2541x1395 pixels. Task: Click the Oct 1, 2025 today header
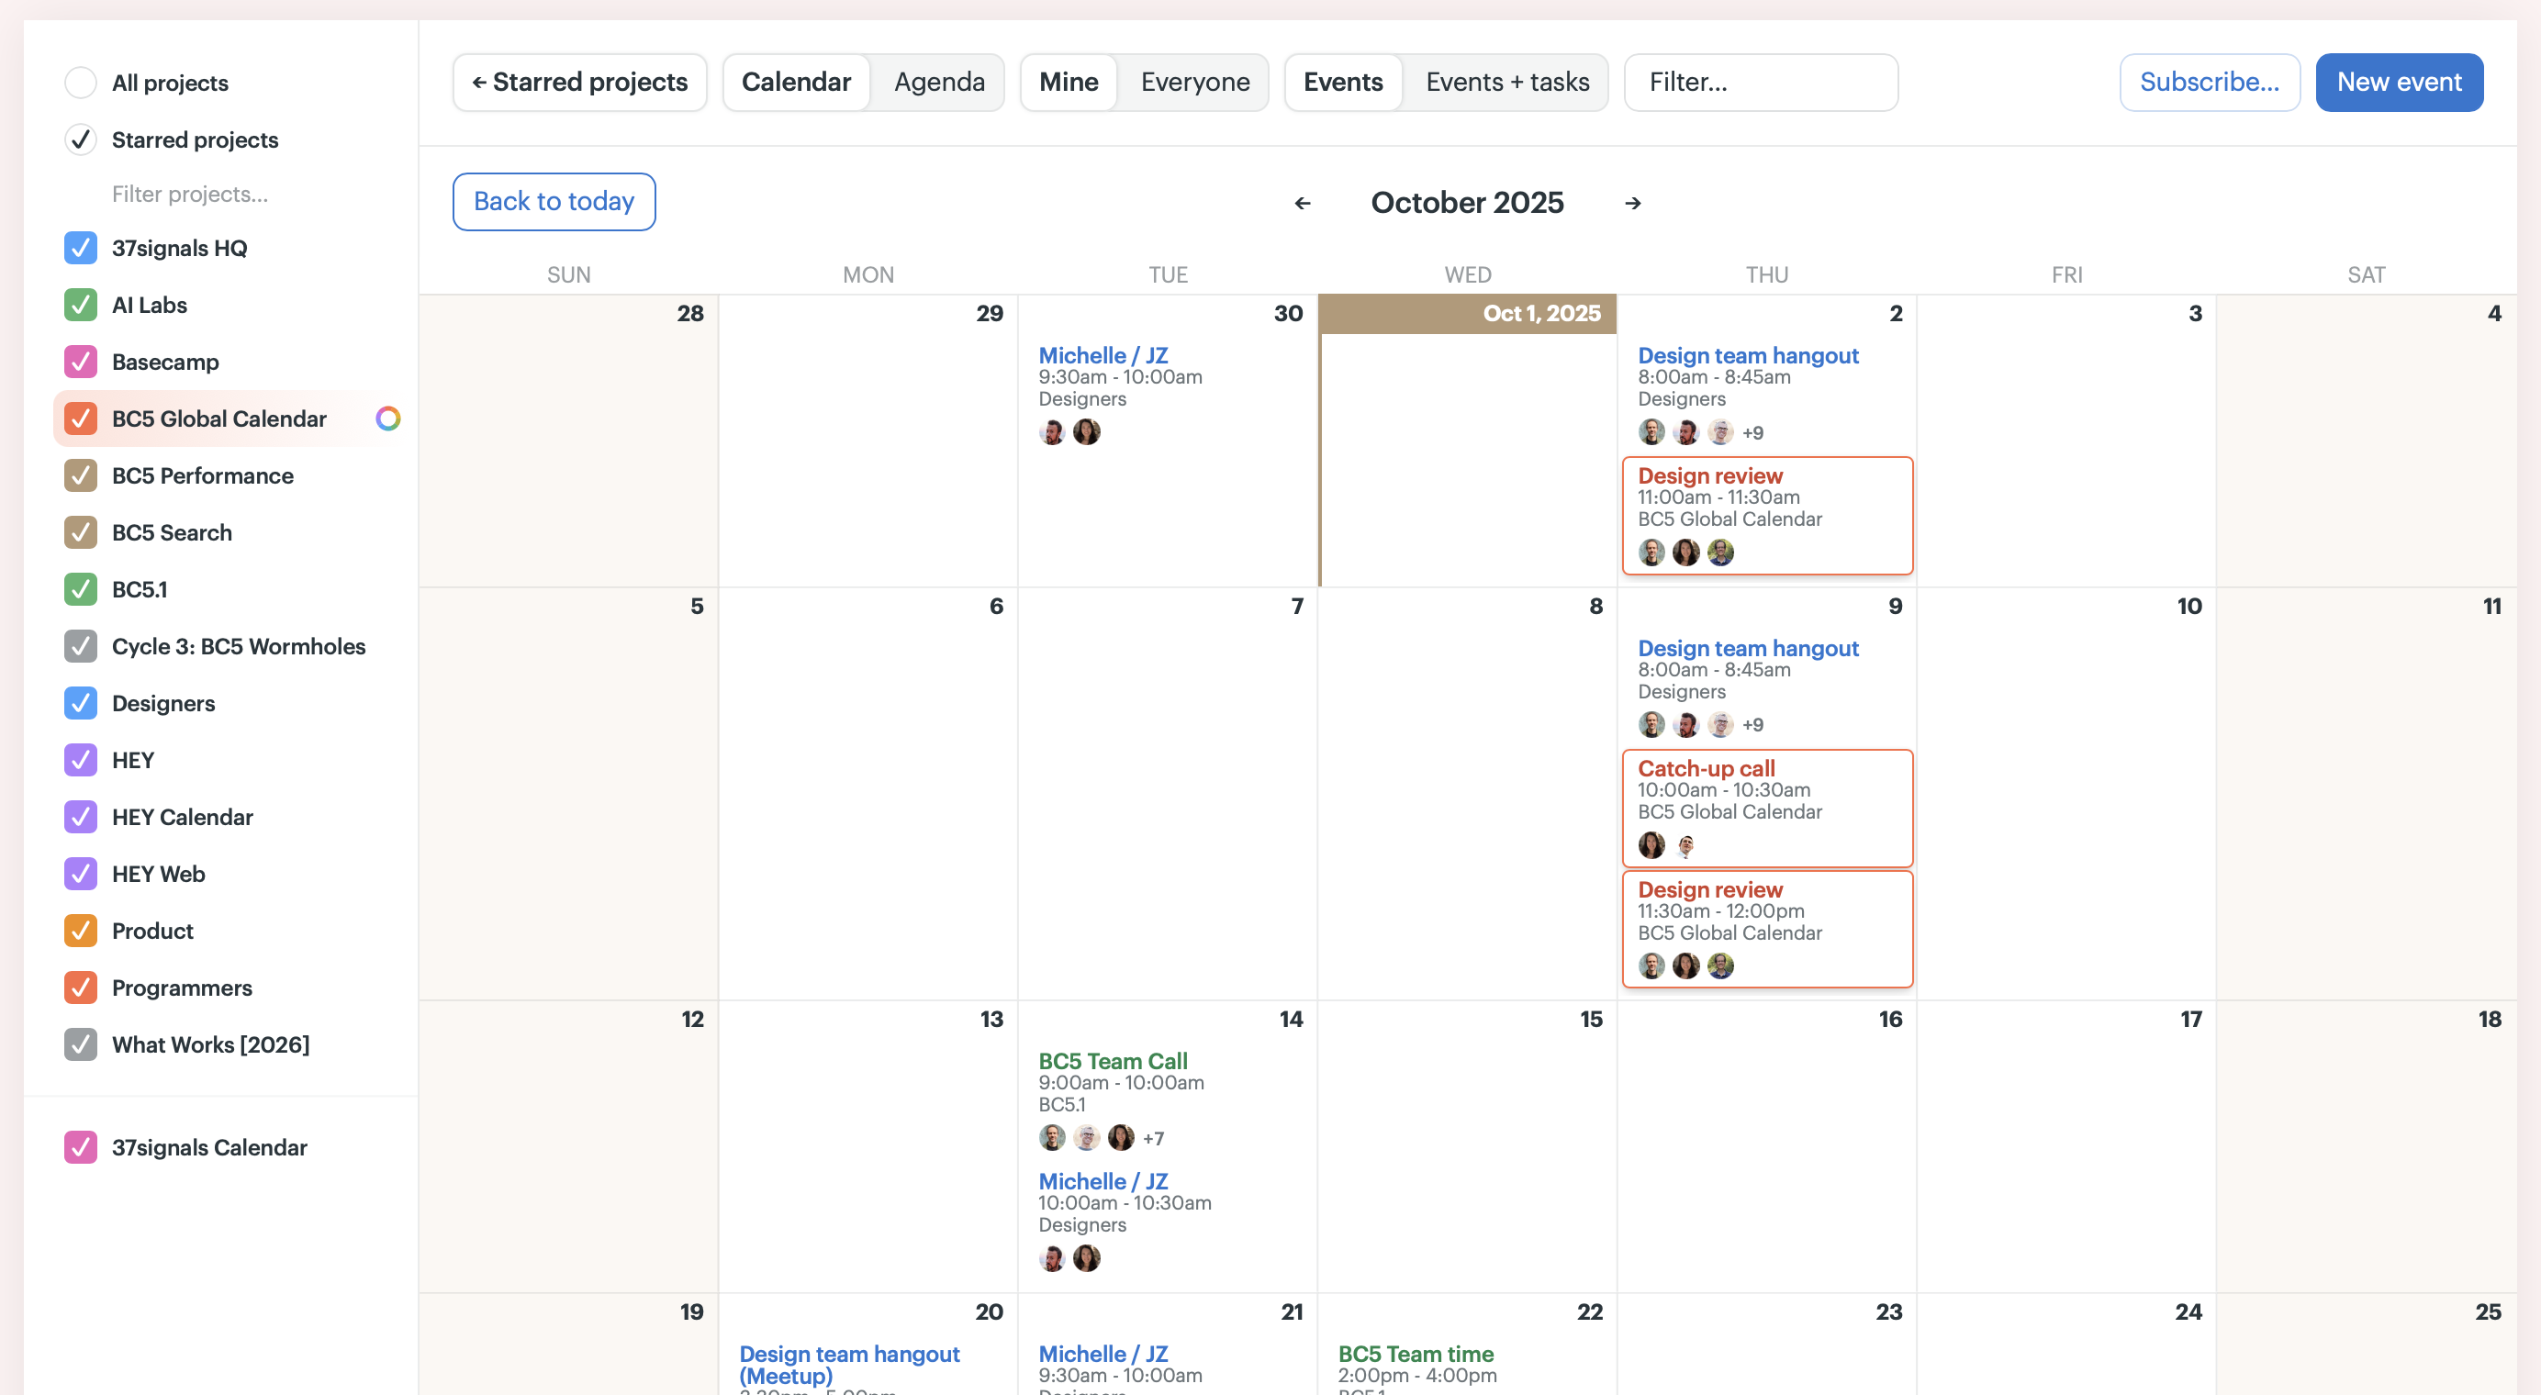pos(1468,314)
